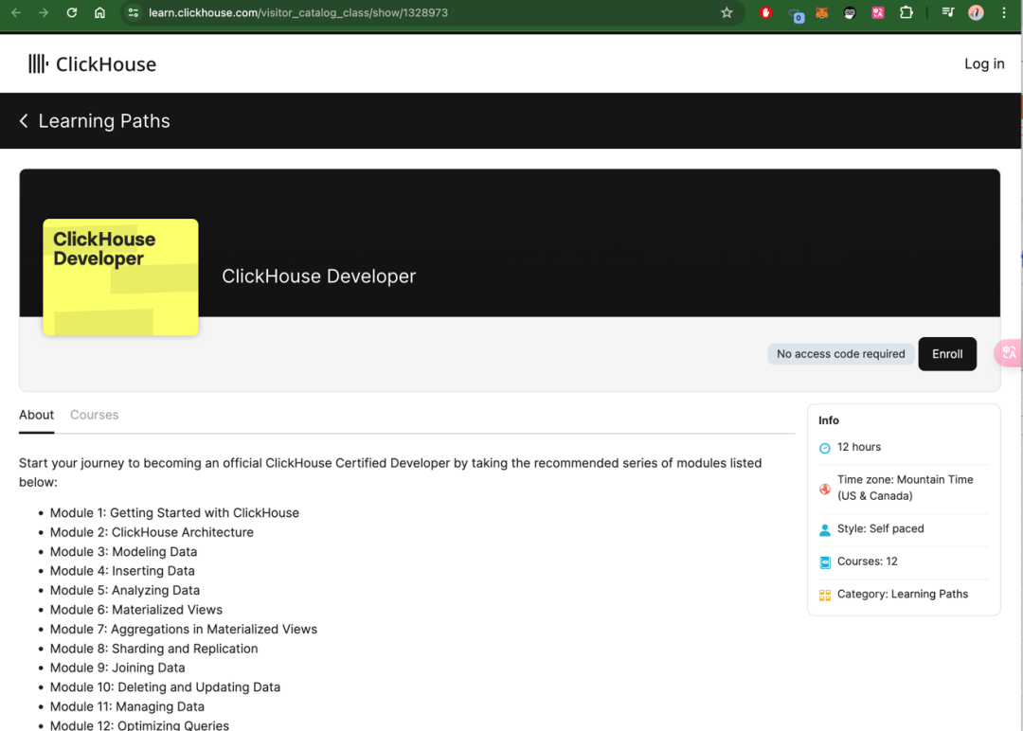Click the person icon by Style
1023x731 pixels.
pos(825,529)
